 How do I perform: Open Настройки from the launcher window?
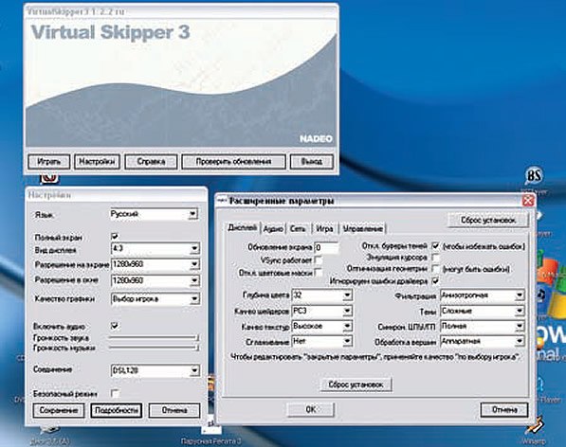97,162
